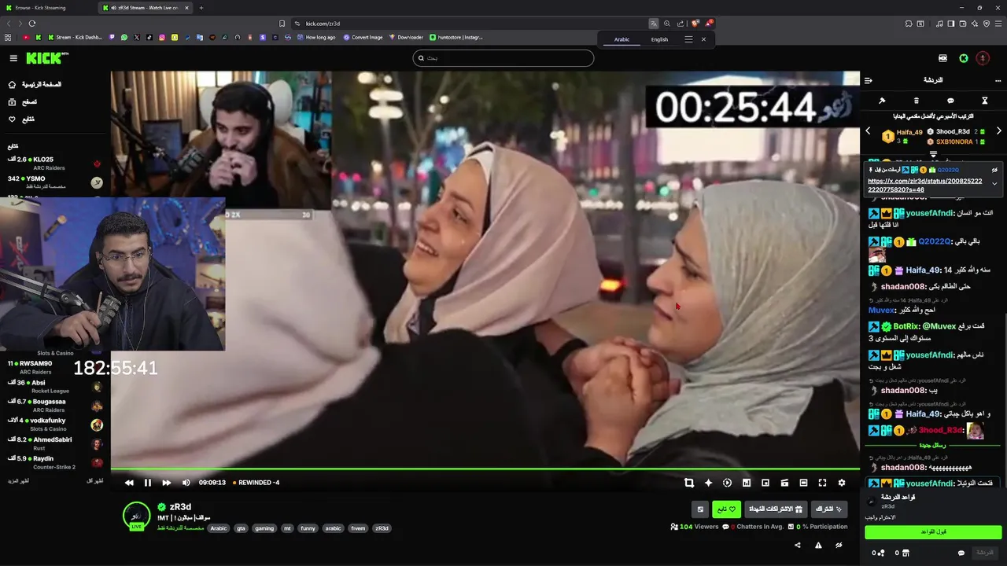Open the Absi Rocket League channel
This screenshot has height=566, width=1007.
(53, 387)
